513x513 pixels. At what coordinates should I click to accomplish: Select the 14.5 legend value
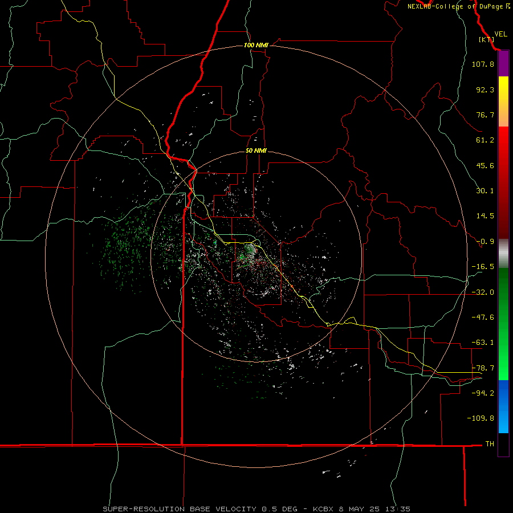tap(485, 216)
